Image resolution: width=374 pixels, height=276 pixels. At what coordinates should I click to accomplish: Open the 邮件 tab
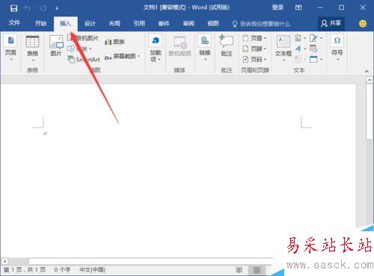click(164, 24)
